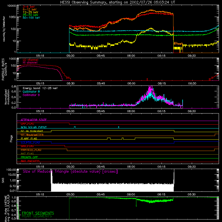
Task: Click 06:00 under the modulation panel
Action: click(x=131, y=111)
